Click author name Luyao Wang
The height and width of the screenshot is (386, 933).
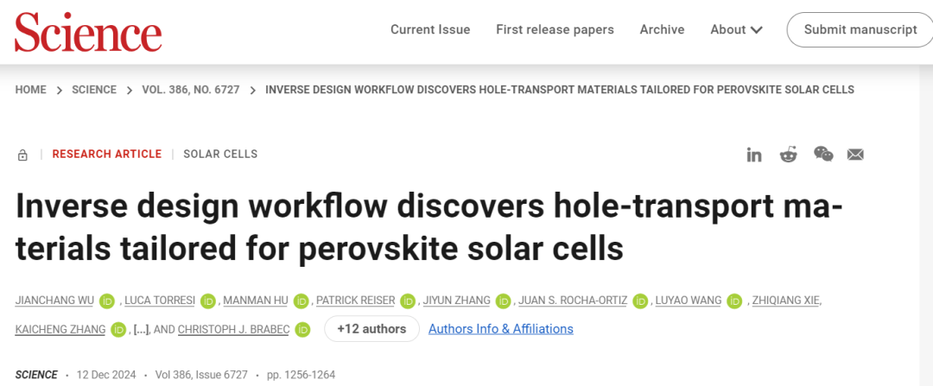pos(689,301)
